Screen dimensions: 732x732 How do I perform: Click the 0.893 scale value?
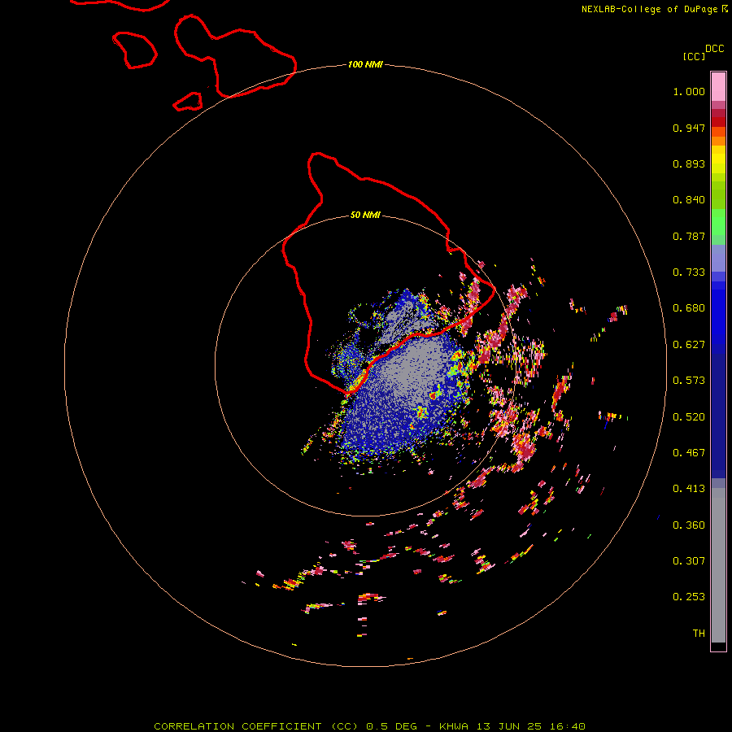click(689, 163)
